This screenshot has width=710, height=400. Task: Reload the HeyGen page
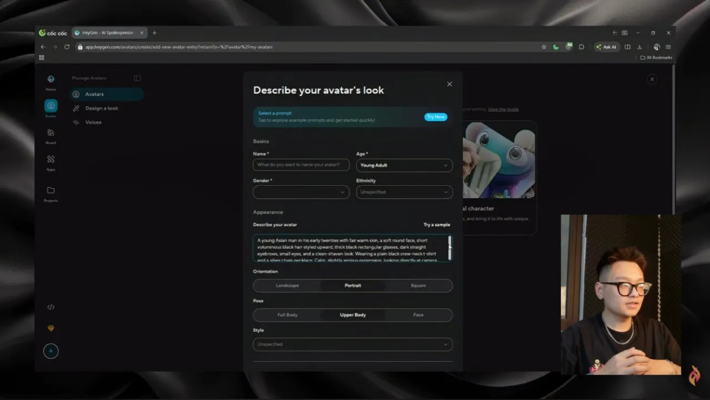67,47
